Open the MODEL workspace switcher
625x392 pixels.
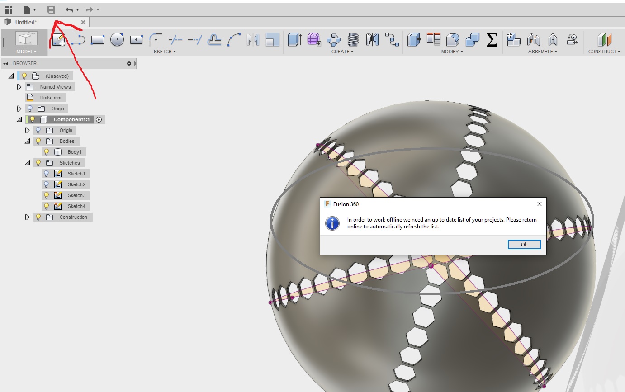pyautogui.click(x=26, y=51)
